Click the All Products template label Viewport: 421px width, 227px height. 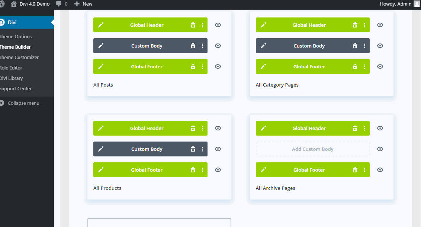[x=107, y=188]
